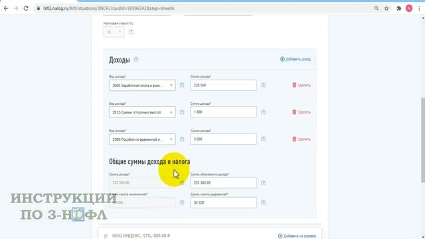Click the ООО ЯНДЕКС, 13% section header

141,236
